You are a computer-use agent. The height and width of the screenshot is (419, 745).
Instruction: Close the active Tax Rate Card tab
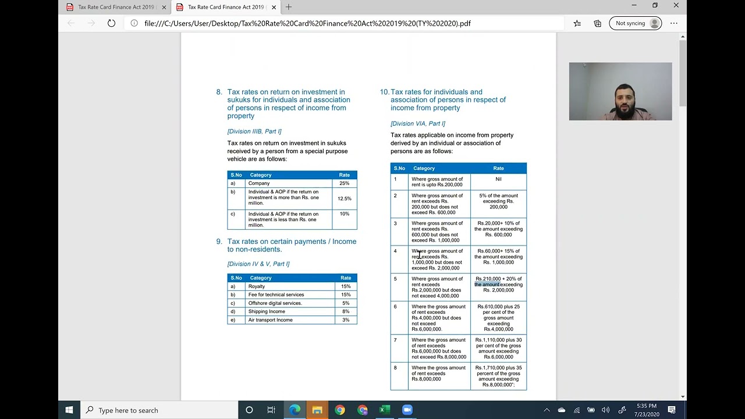tap(274, 7)
